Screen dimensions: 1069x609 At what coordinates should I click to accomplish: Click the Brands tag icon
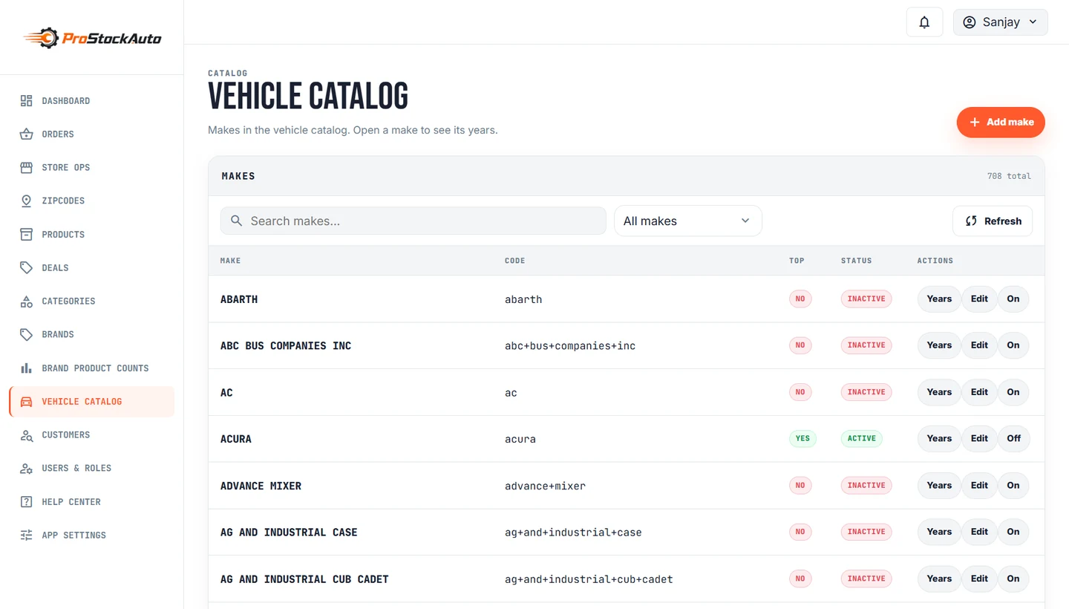(27, 335)
